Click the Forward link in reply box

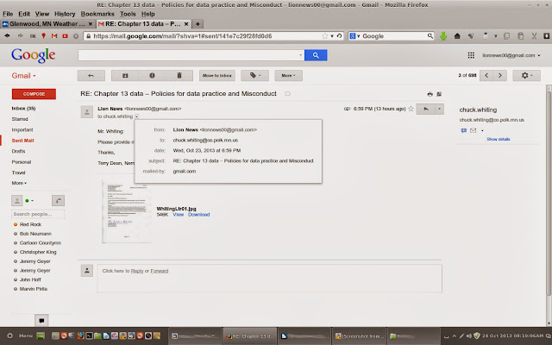tap(160, 271)
